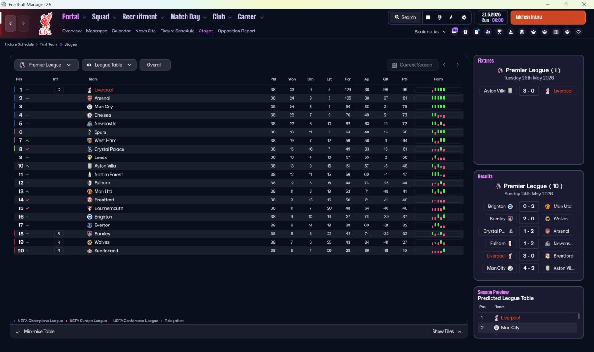Image resolution: width=594 pixels, height=352 pixels.
Task: Open the 9+ notifications speech bubble icon
Action: [x=455, y=31]
